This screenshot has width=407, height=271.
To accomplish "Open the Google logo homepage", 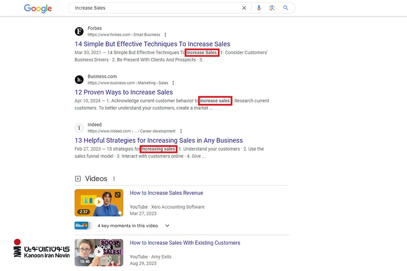I will pos(38,8).
